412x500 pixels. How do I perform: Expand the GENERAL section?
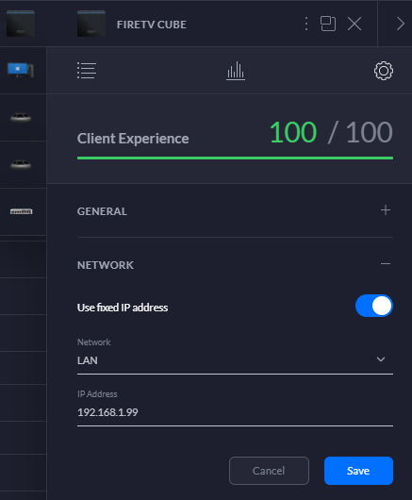point(386,210)
